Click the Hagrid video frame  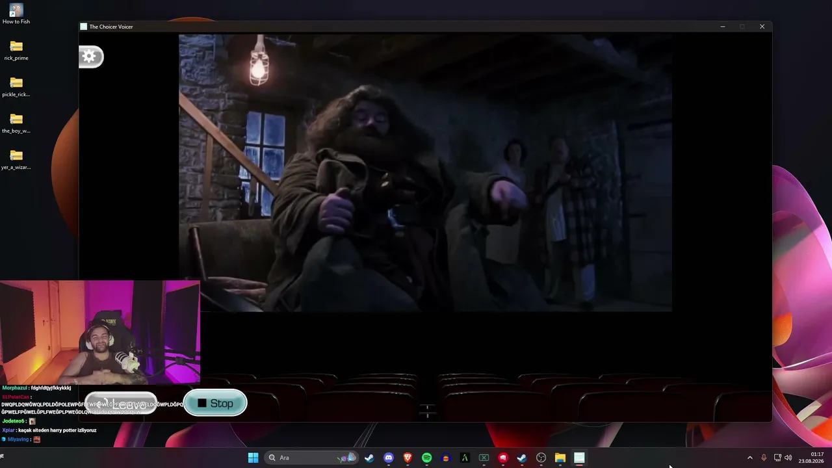click(x=425, y=173)
